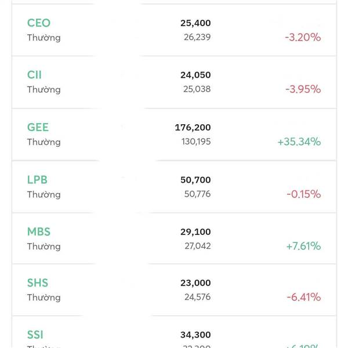This screenshot has width=348, height=348.
Task: Click MBS's 27,042 cost value
Action: [197, 246]
